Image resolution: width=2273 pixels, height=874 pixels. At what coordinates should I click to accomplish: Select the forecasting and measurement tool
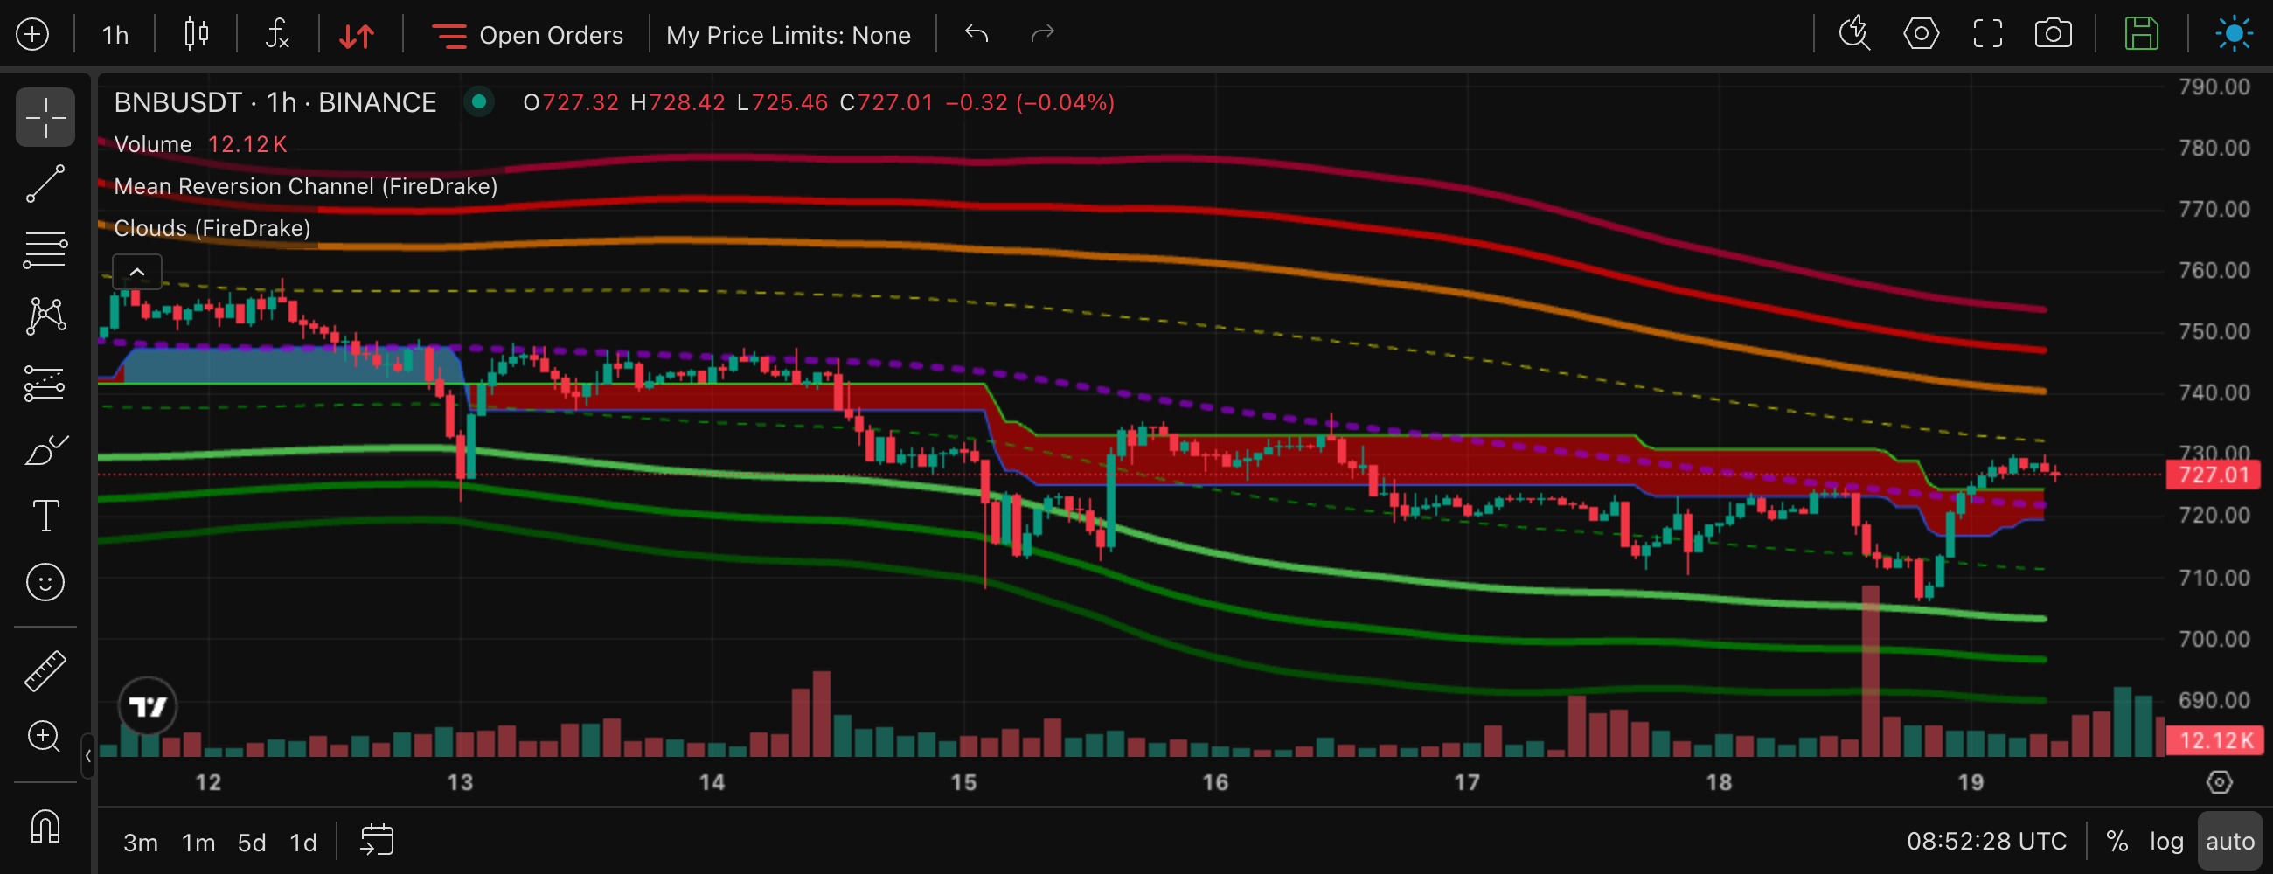tap(45, 383)
